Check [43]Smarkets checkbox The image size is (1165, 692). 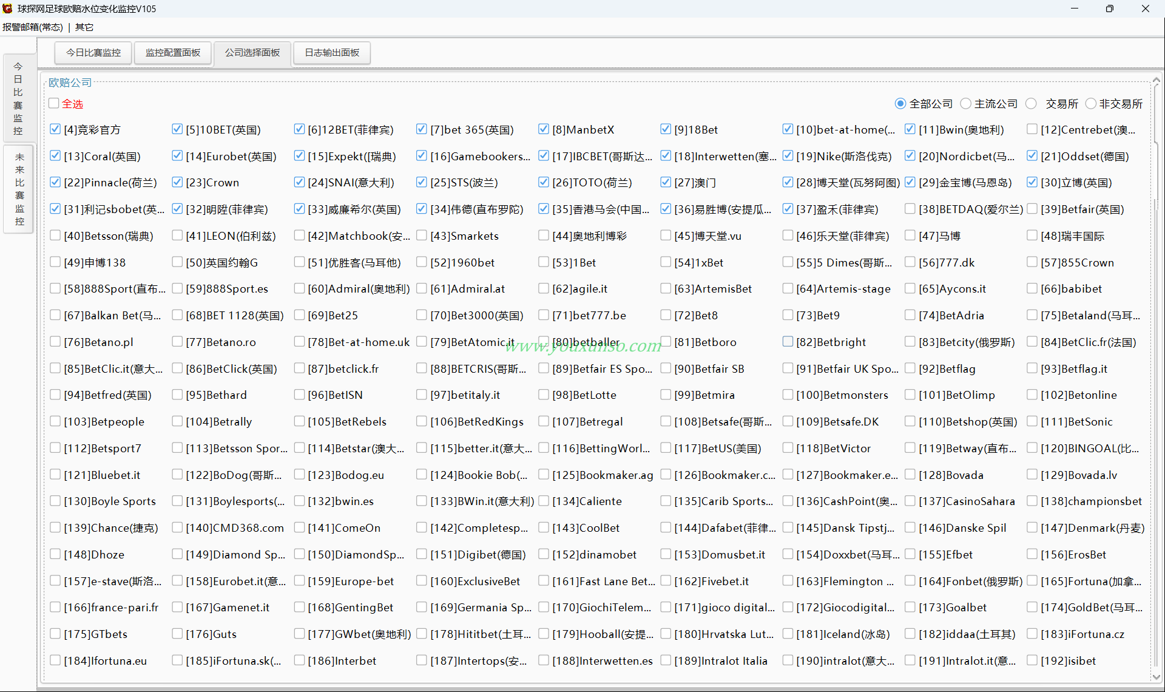(x=422, y=236)
